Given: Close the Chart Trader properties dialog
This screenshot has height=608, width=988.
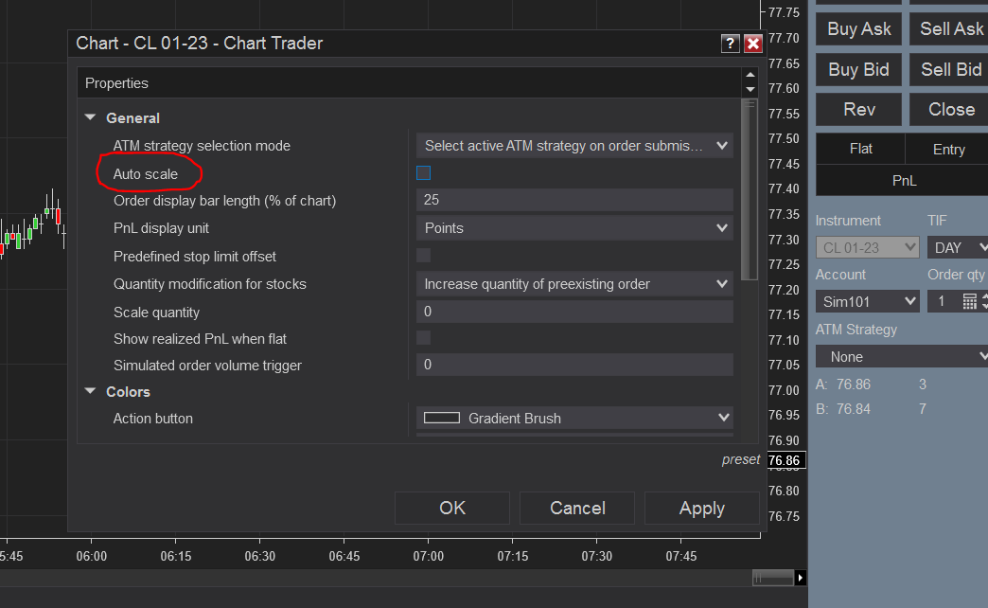Looking at the screenshot, I should pyautogui.click(x=753, y=44).
